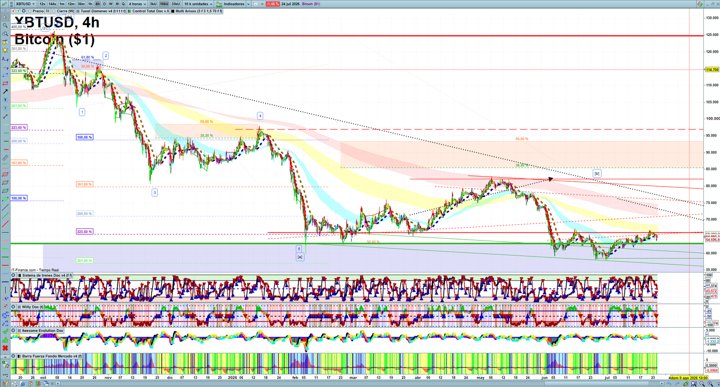720x387 pixels.
Task: Open the 10 k unidades dropdown
Action: point(198,4)
